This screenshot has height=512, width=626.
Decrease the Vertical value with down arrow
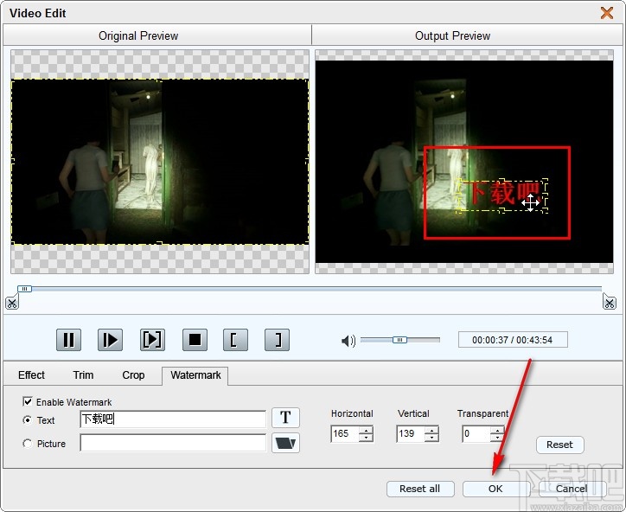tap(432, 438)
